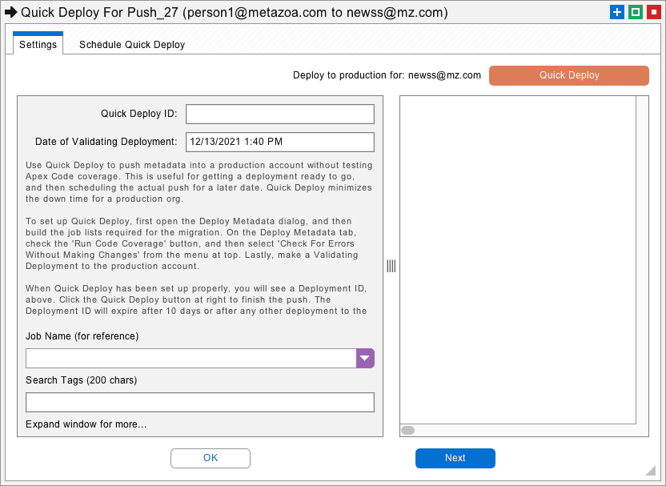The height and width of the screenshot is (486, 666).
Task: Click the OK button
Action: pyautogui.click(x=211, y=458)
